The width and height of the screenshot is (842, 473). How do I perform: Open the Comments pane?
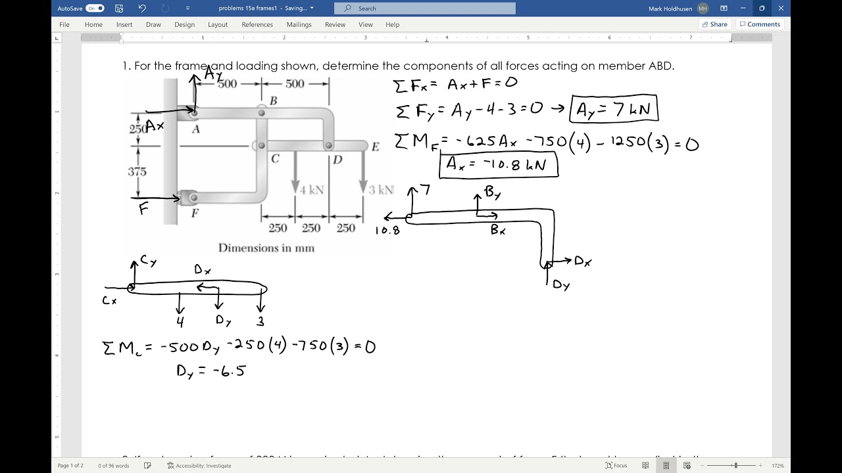(x=759, y=24)
